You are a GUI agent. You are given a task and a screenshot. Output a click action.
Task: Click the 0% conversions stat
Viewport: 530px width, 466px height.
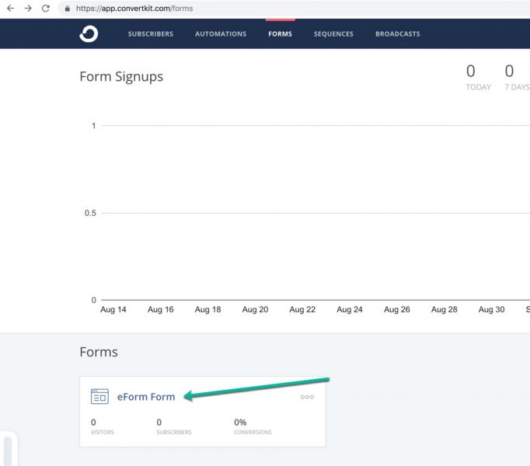(253, 426)
